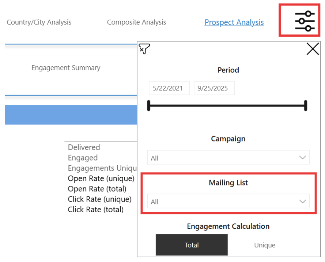Click the Engagement Summary heading
The height and width of the screenshot is (262, 325).
click(66, 68)
